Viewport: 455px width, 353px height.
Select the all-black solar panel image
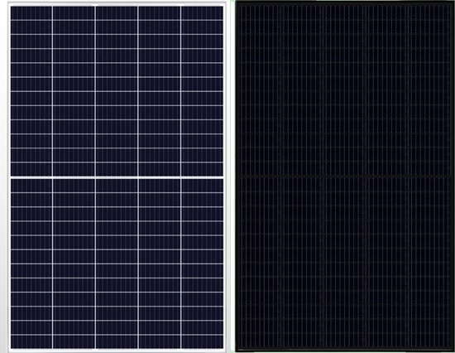pos(345,176)
